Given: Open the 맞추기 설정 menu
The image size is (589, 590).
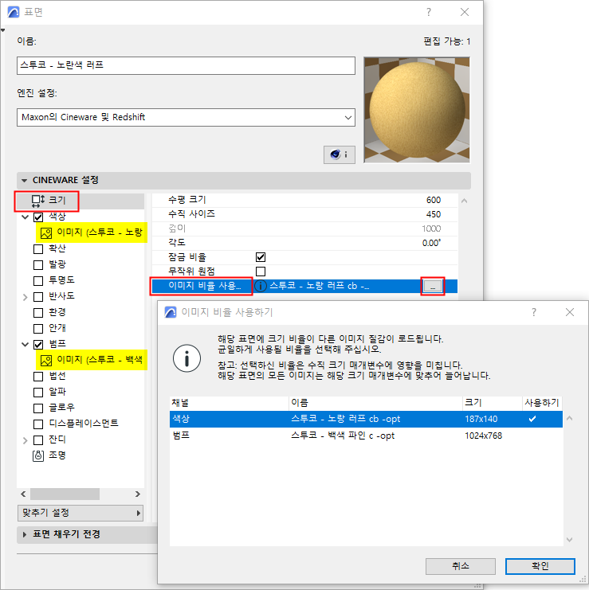Looking at the screenshot, I should [x=80, y=513].
